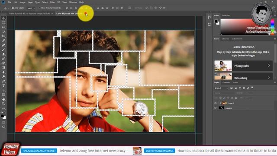Select the Pen tool
The image size is (277, 156).
(x=3, y=81)
